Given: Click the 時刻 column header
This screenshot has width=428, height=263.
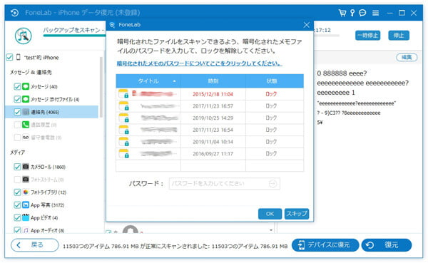Looking at the screenshot, I should coord(213,81).
